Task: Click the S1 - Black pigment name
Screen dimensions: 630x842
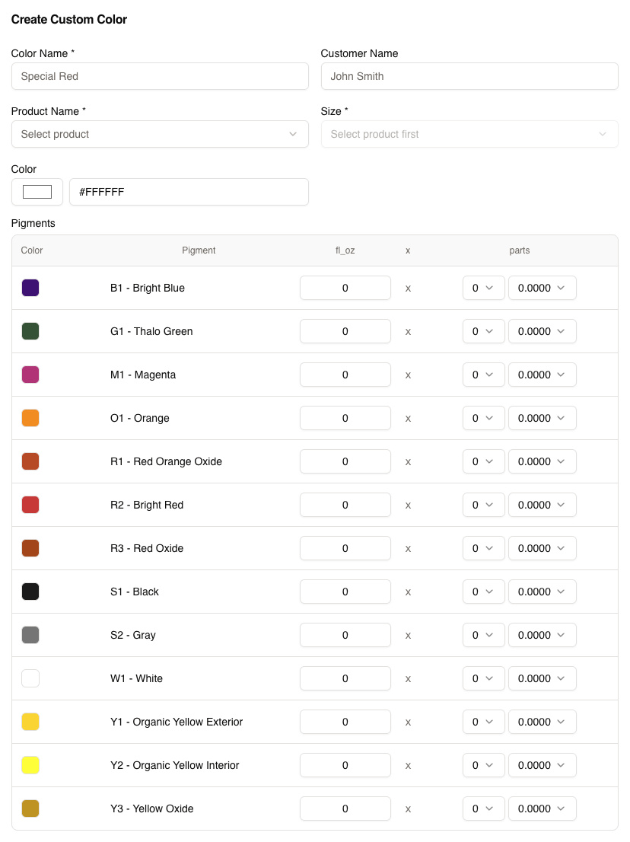Action: tap(135, 592)
